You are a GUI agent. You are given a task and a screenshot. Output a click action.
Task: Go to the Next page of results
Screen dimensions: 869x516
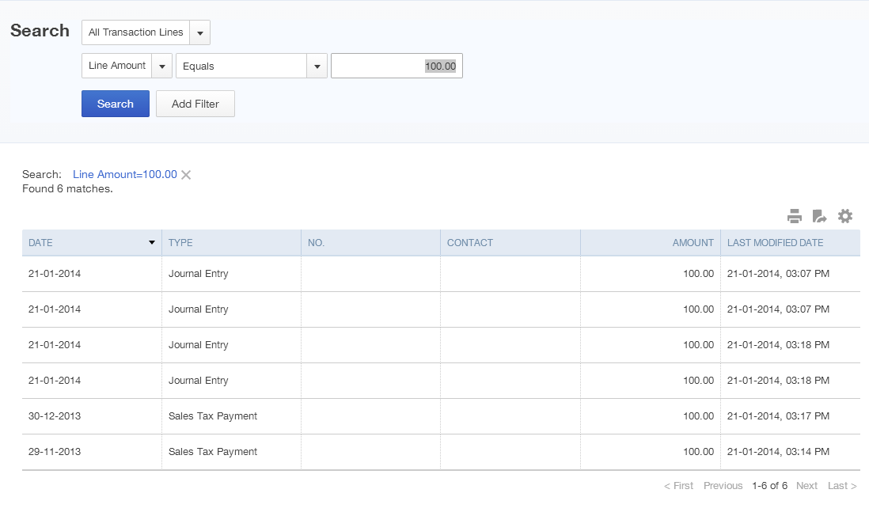(x=806, y=486)
